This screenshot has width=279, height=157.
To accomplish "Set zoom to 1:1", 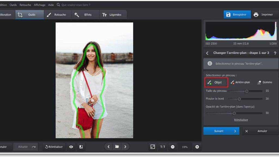I will coord(162,147).
